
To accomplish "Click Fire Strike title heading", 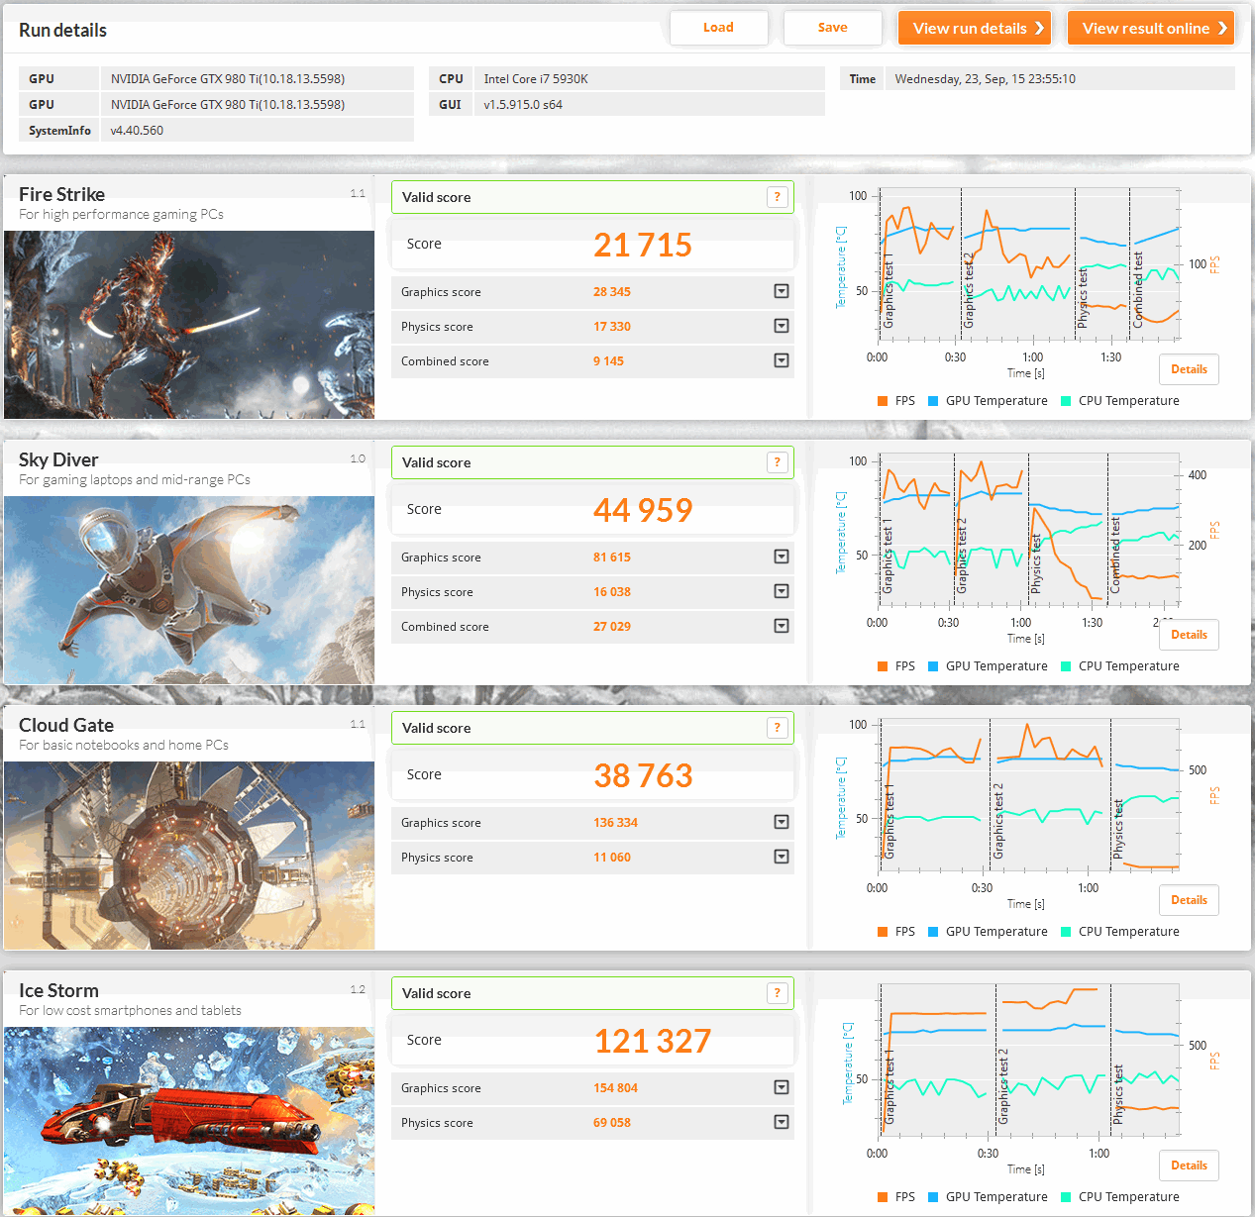I will point(61,194).
